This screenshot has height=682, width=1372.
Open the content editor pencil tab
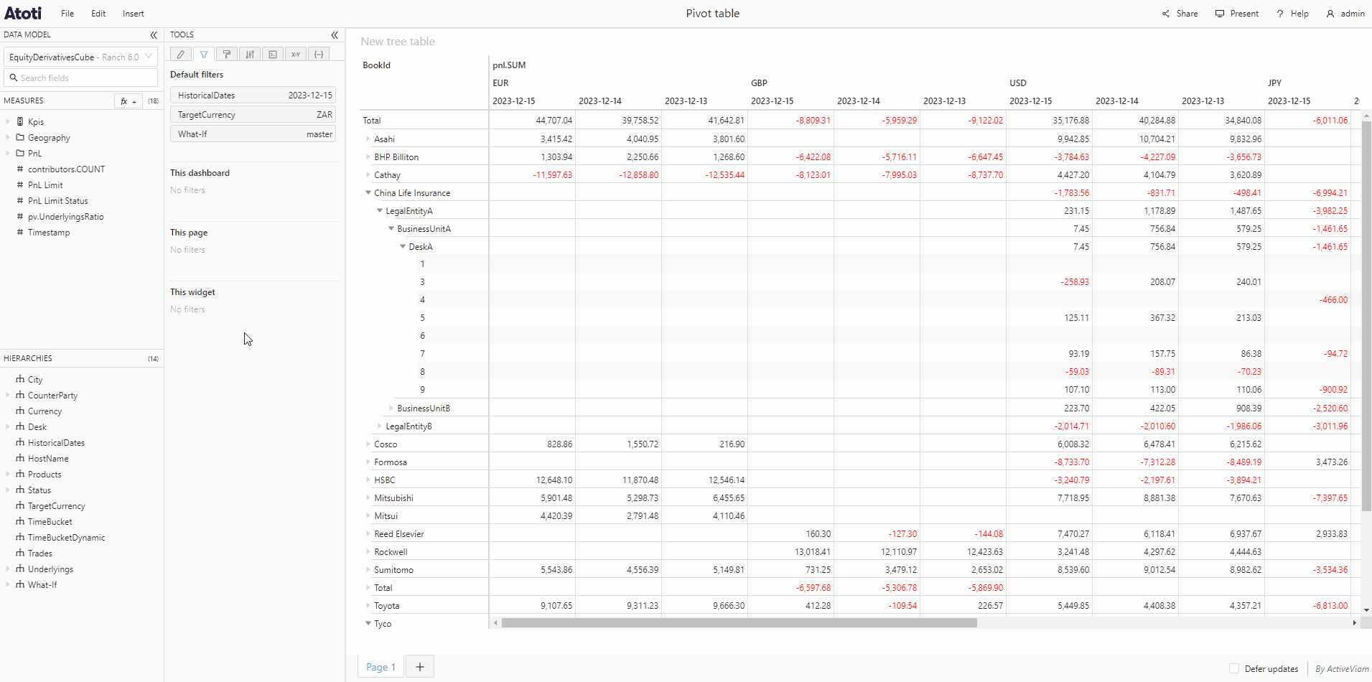click(x=181, y=55)
